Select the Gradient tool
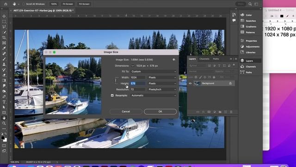 (x=4, y=80)
